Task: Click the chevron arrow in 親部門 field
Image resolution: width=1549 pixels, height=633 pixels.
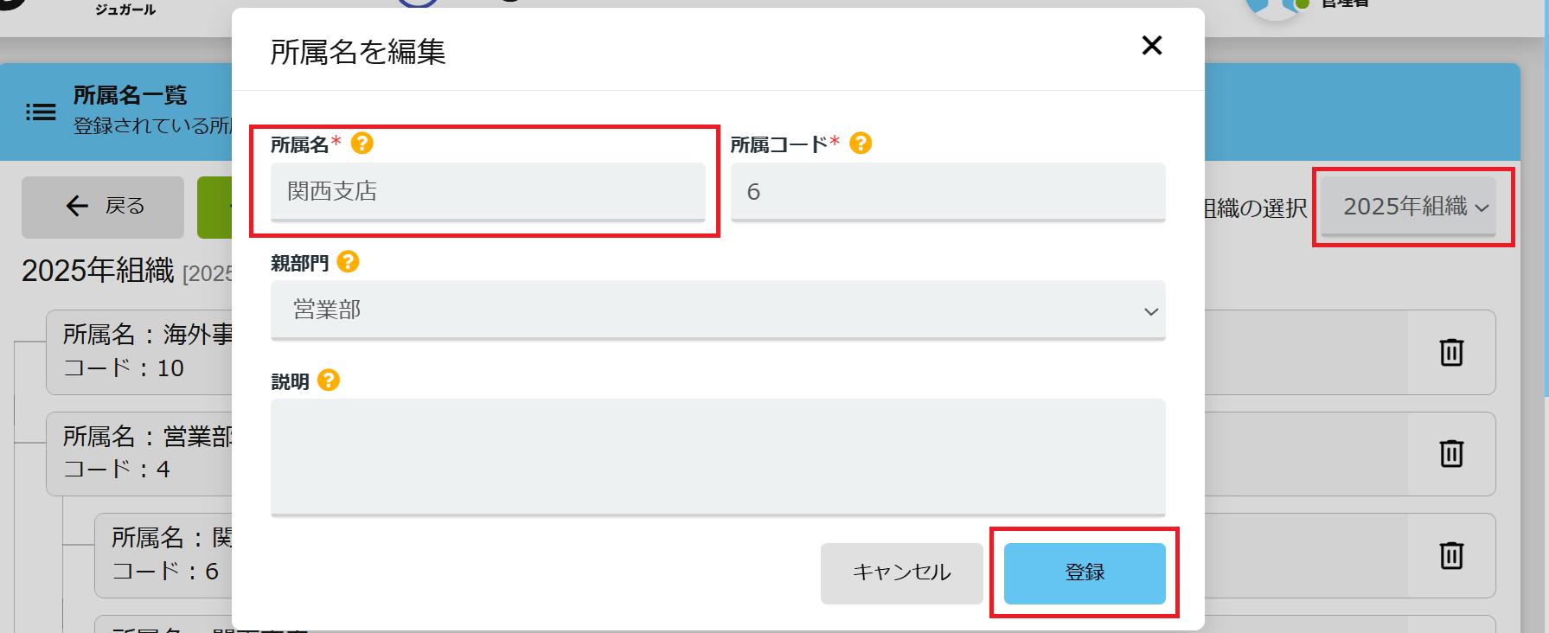Action: click(x=1151, y=311)
